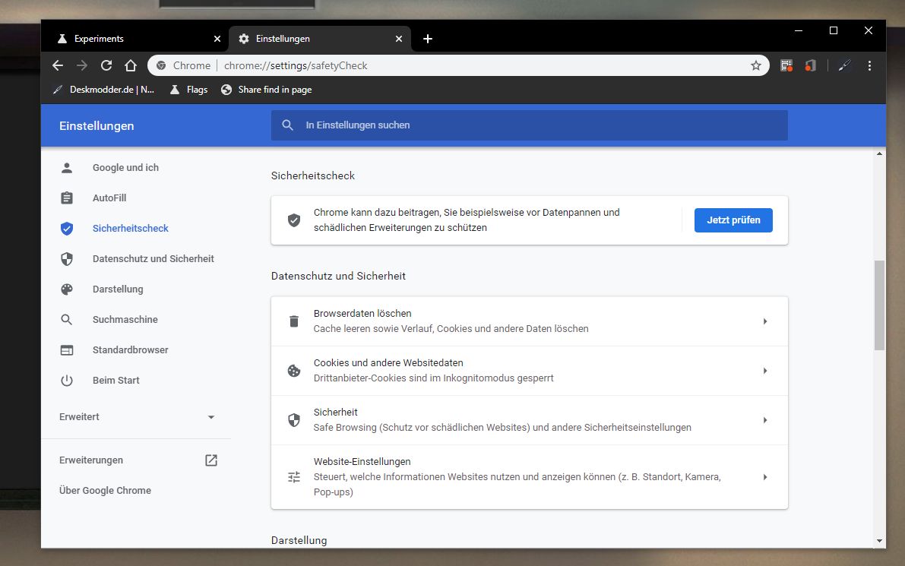Click the address bar URL chrome://settings/safetyCheck
Screen dimensions: 905x566
pyautogui.click(x=296, y=66)
